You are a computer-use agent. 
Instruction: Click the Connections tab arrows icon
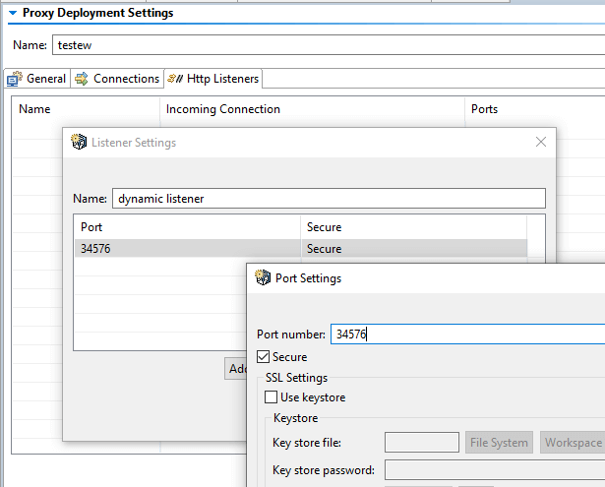(x=82, y=79)
